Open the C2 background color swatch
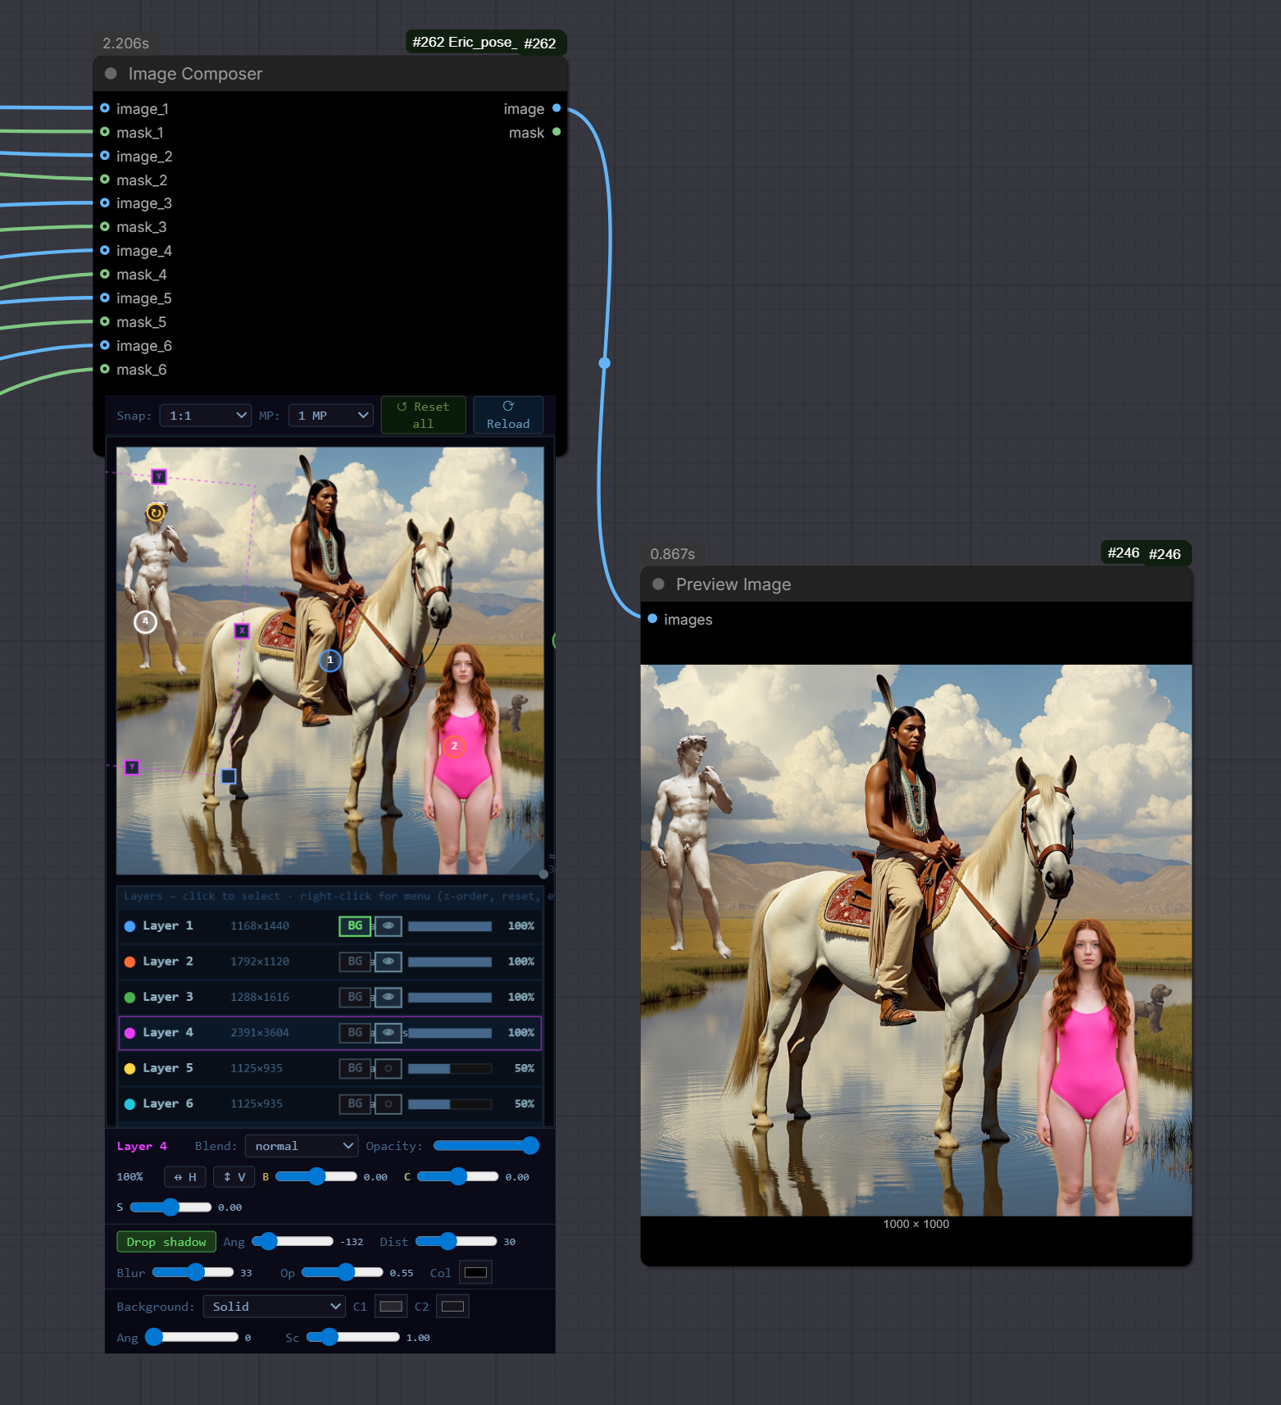Screen dimensions: 1281x1405 (x=452, y=1307)
